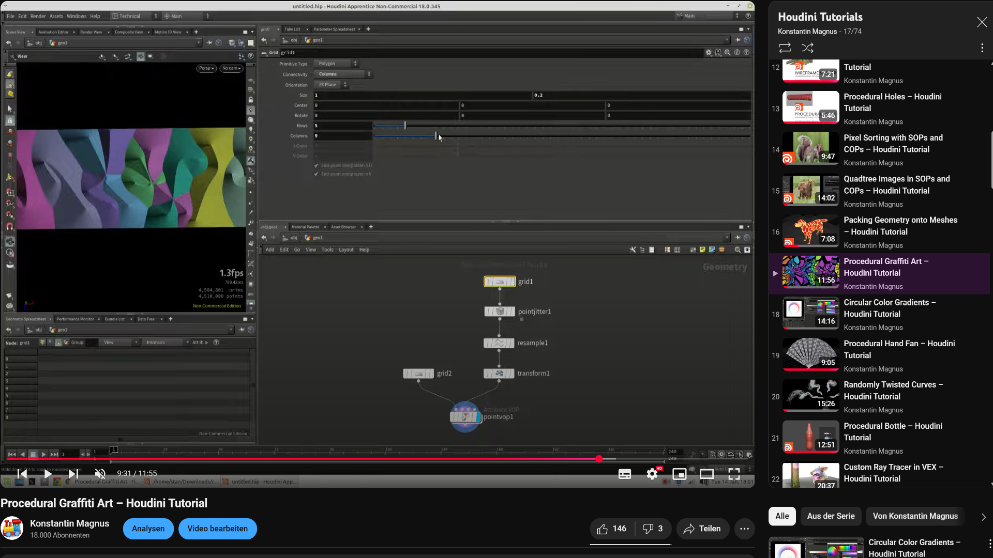Like the video with thumbs-up
993x558 pixels.
611,529
